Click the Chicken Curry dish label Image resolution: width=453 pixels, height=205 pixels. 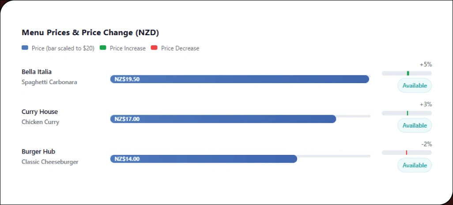click(x=40, y=122)
